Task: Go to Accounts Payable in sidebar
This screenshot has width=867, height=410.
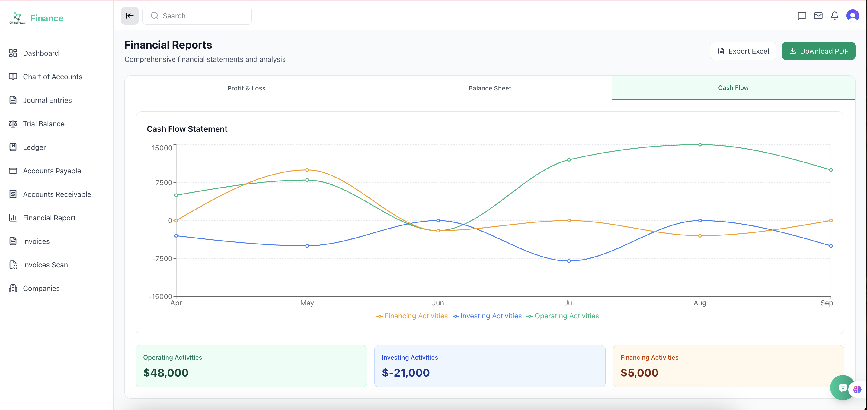Action: pos(52,171)
